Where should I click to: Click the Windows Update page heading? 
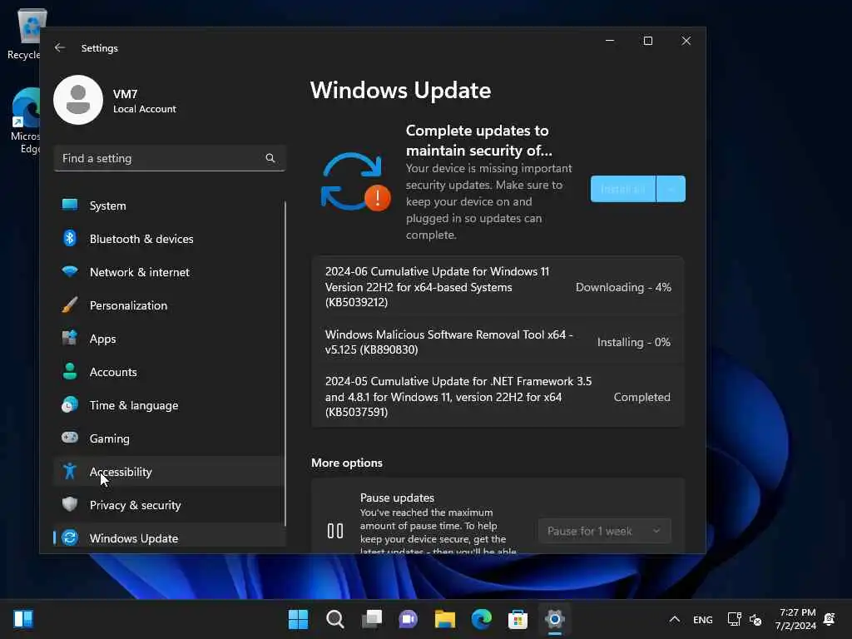coord(400,90)
